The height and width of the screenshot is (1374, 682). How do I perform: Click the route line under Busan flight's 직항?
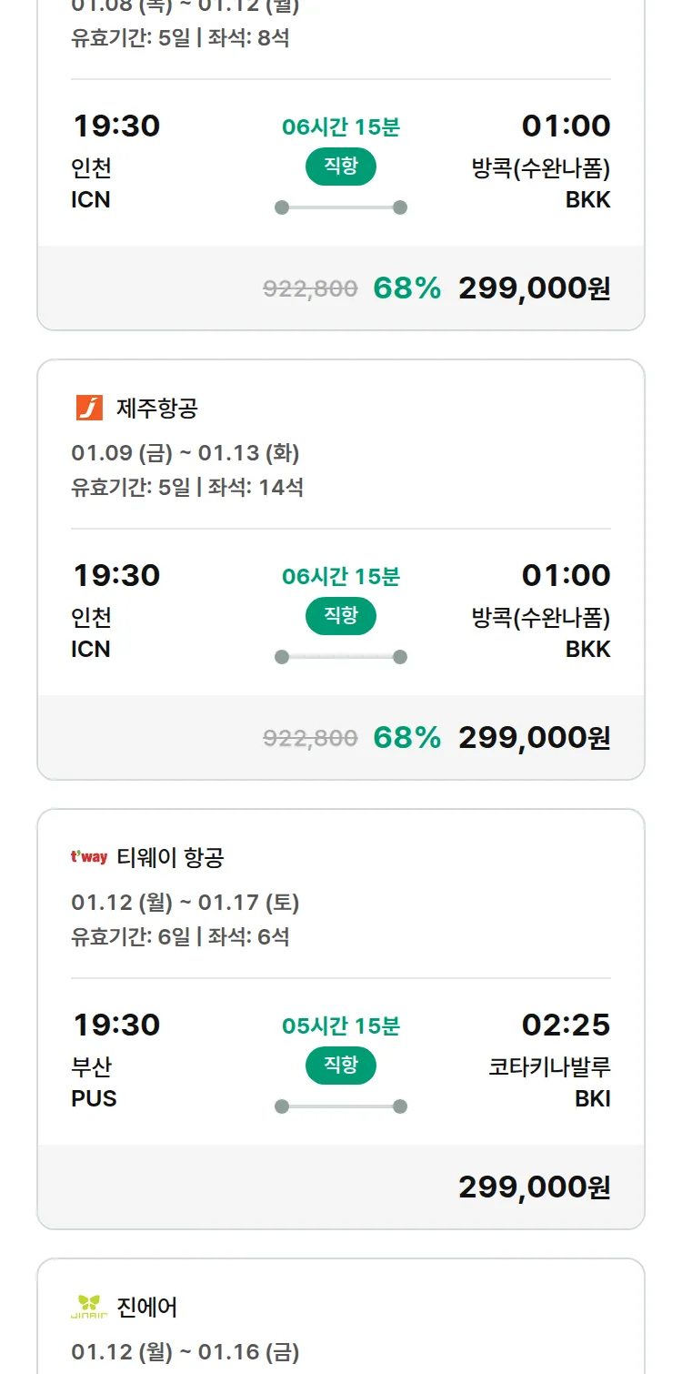(341, 1106)
